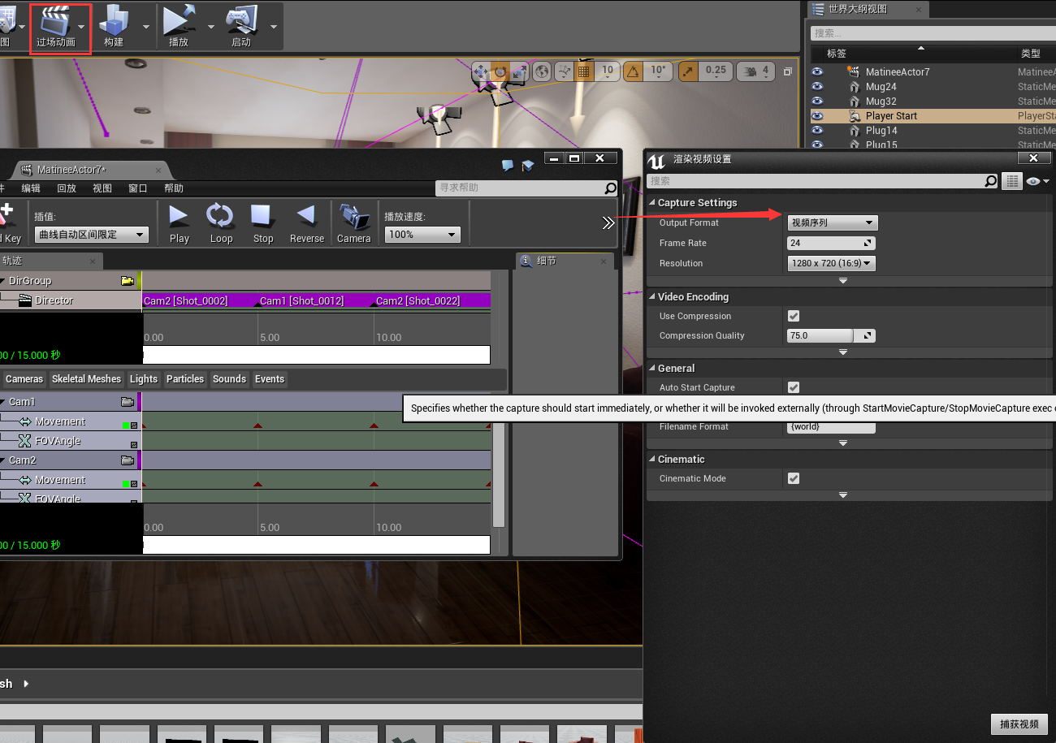
Task: Open the 窗口 menu in Matinee
Action: pos(138,188)
